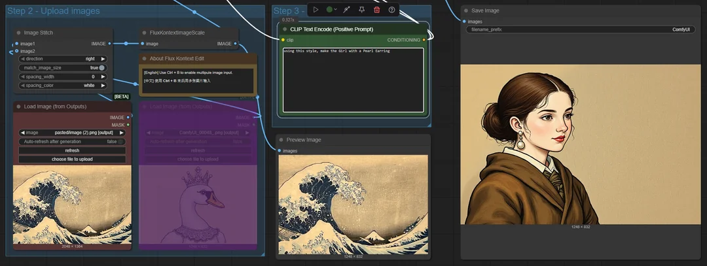Click the crowned goose thumbnail in purple node

coord(198,205)
